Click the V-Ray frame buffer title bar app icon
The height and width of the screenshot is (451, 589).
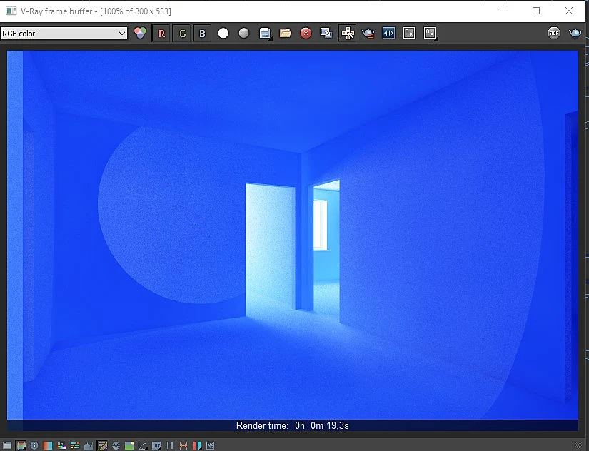[11, 11]
